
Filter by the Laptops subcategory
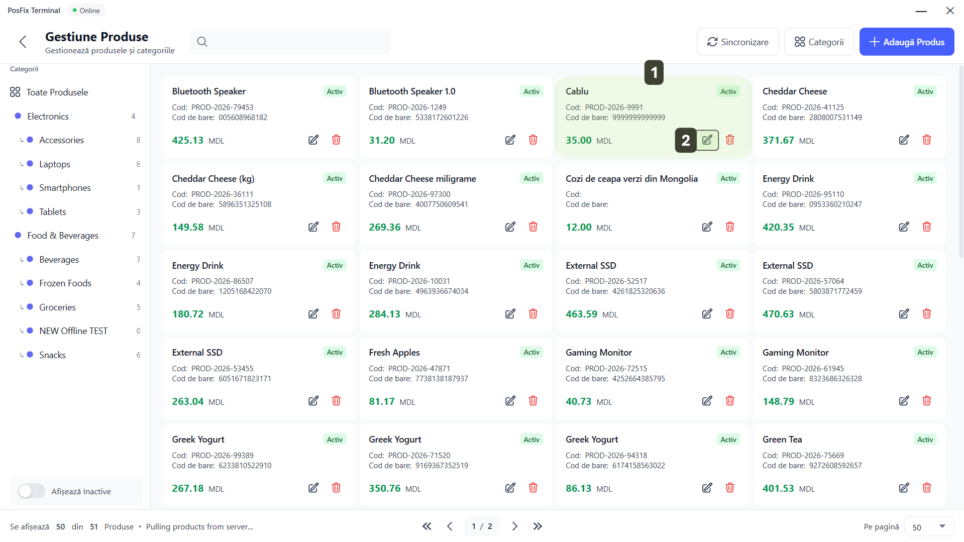point(55,164)
